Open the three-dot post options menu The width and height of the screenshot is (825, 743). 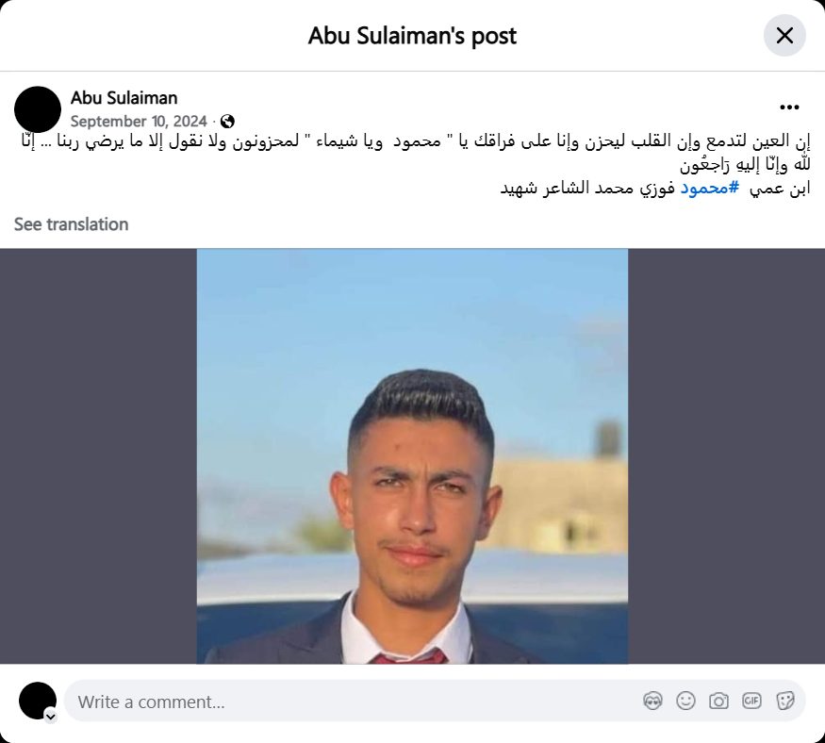pyautogui.click(x=789, y=107)
